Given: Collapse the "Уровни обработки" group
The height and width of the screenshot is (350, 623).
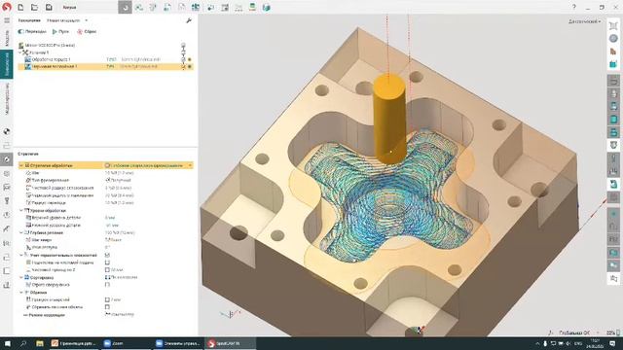Looking at the screenshot, I should tap(21, 210).
